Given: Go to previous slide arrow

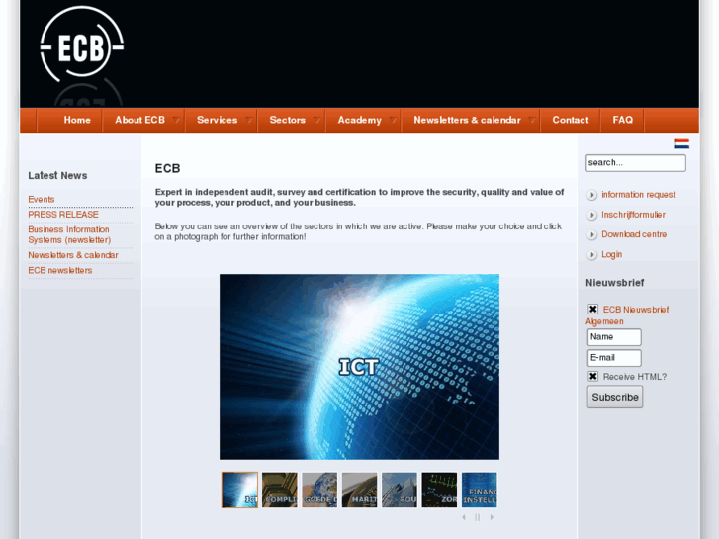Looking at the screenshot, I should (x=464, y=517).
